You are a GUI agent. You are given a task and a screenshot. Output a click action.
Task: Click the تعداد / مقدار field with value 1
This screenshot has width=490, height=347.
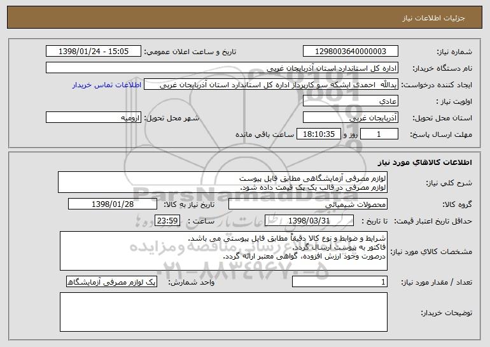(x=340, y=281)
